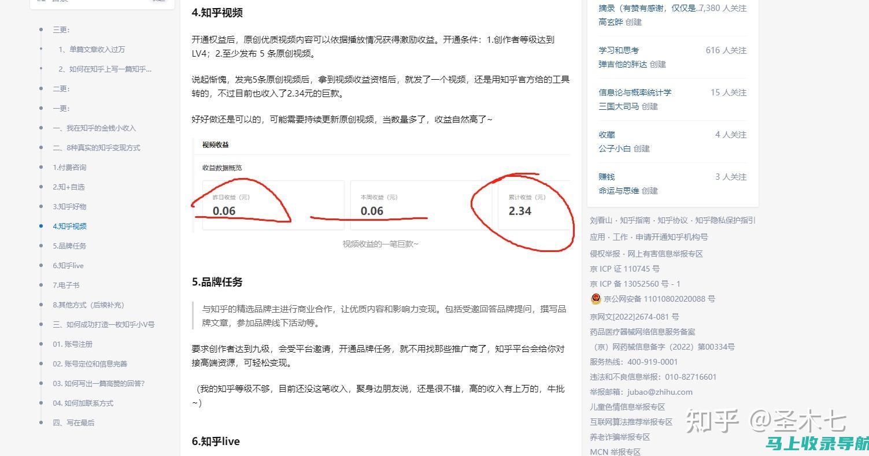This screenshot has width=869, height=456.
Task: Click 举报邮箱：jubao@zhihu.com
Action: click(641, 392)
